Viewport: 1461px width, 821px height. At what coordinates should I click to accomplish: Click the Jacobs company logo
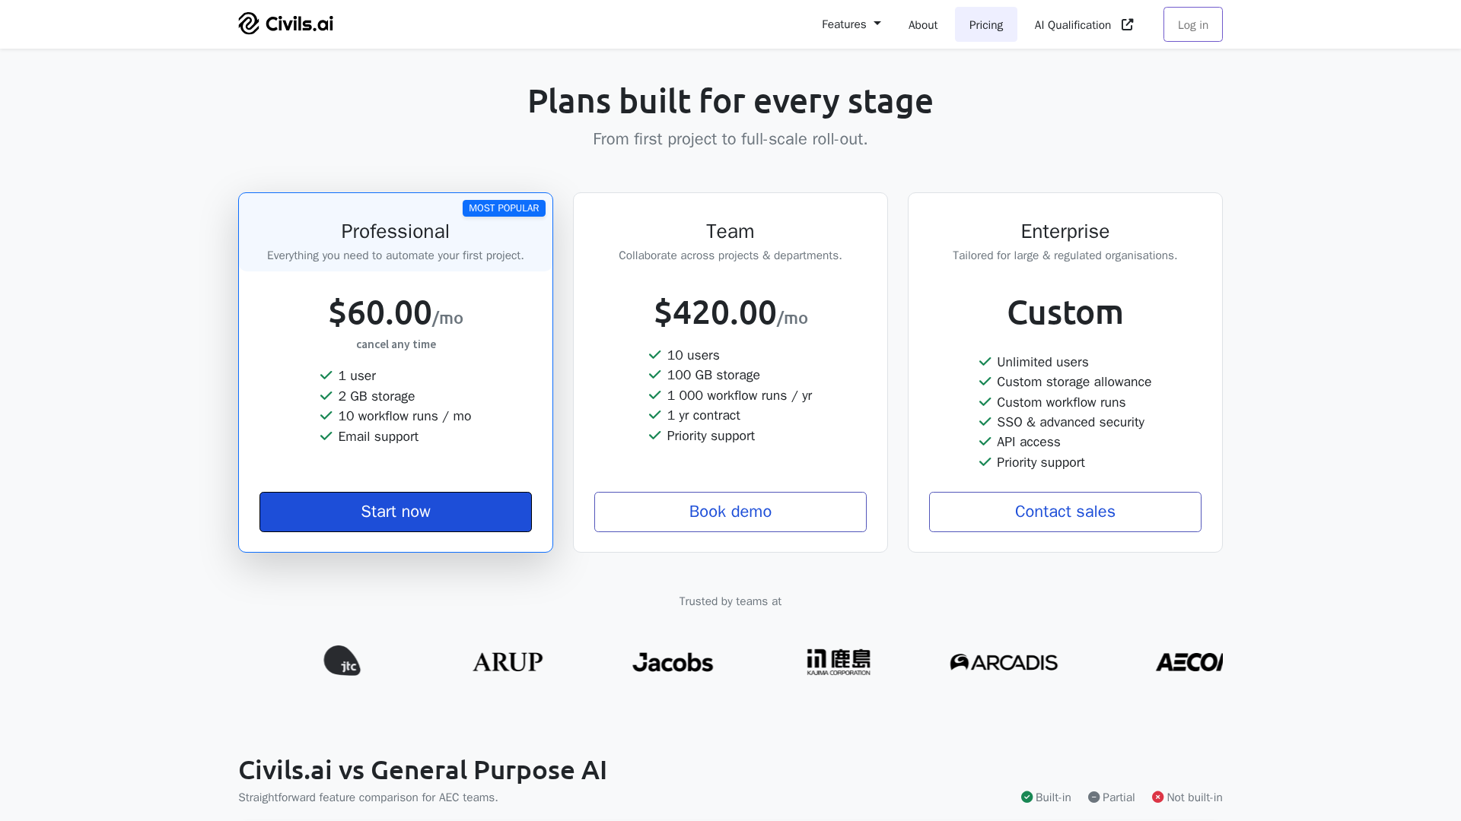pos(673,662)
